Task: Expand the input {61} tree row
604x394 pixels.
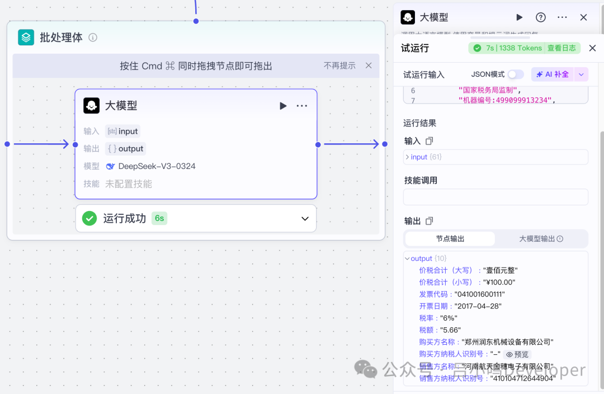Action: click(496, 157)
